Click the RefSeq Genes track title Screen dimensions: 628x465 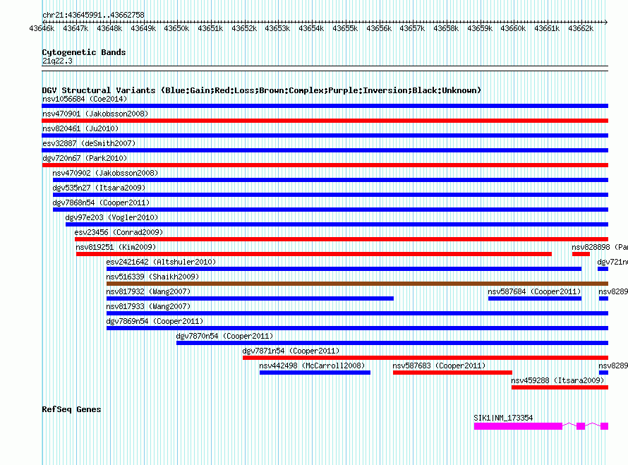pos(71,409)
